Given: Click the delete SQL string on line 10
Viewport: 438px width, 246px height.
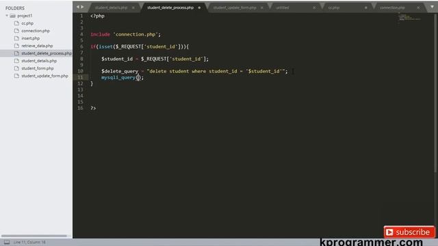Looking at the screenshot, I should click(216, 71).
